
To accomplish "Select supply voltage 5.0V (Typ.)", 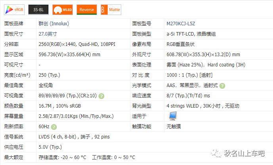I will coord(50,147).
